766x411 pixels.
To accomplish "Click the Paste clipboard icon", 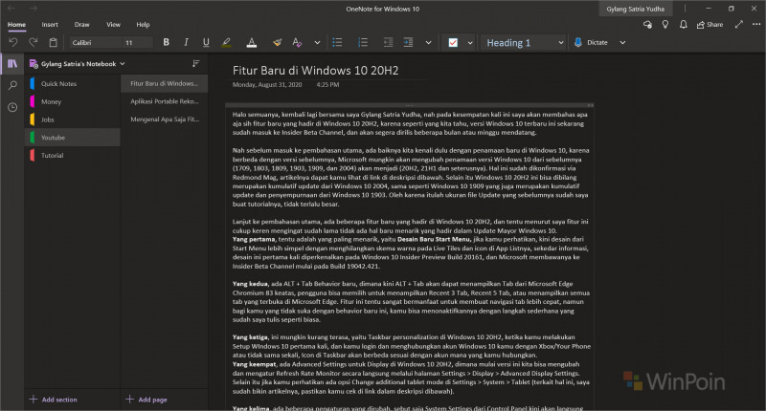I will click(x=54, y=42).
